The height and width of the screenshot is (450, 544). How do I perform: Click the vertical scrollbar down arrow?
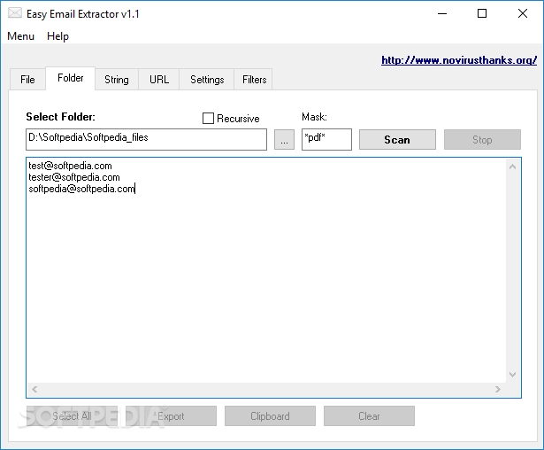pos(512,374)
